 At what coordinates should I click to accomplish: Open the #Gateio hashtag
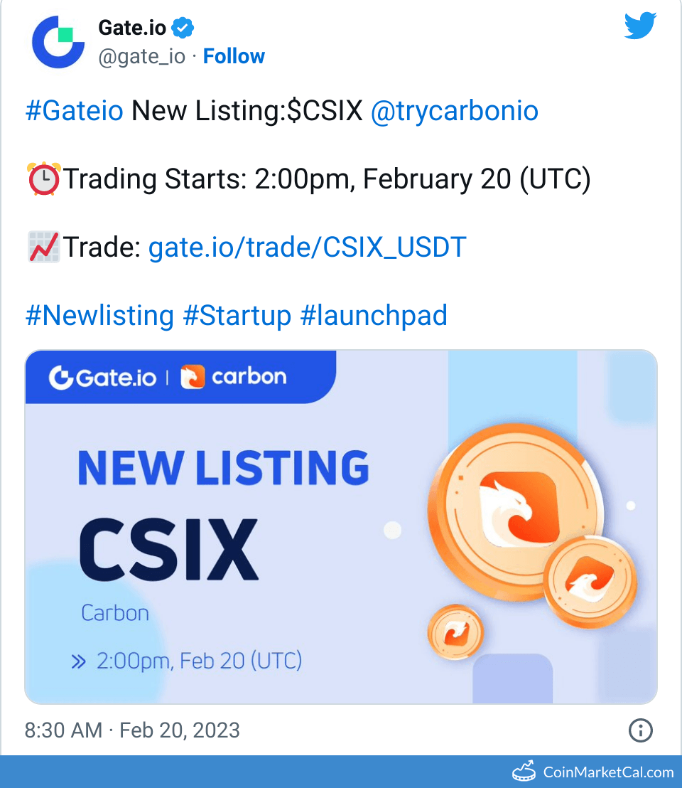(75, 111)
